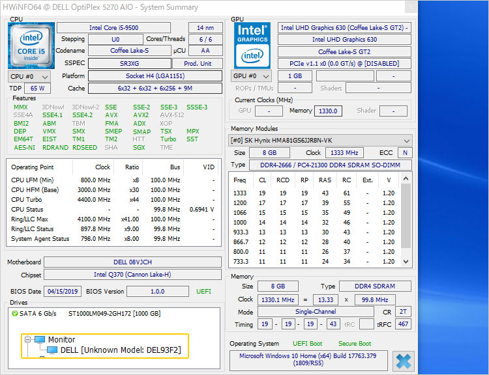Click the memory timings scrollbar thumb
The width and height of the screenshot is (489, 375).
click(406, 215)
